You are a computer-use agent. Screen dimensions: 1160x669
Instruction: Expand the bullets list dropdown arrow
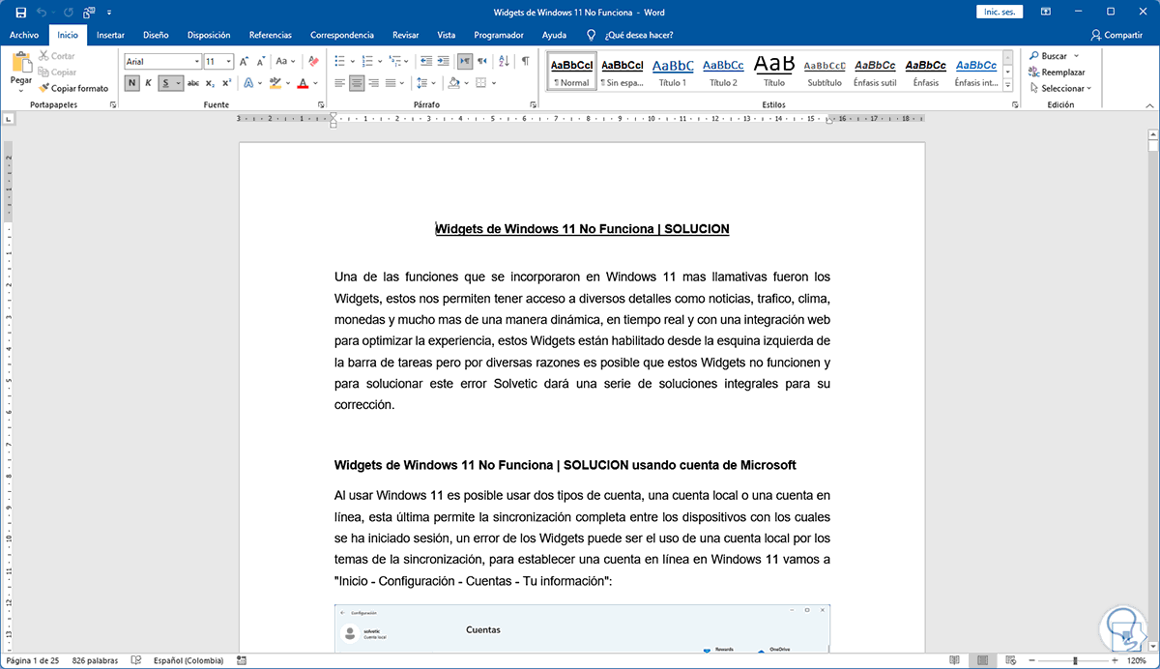click(x=352, y=61)
